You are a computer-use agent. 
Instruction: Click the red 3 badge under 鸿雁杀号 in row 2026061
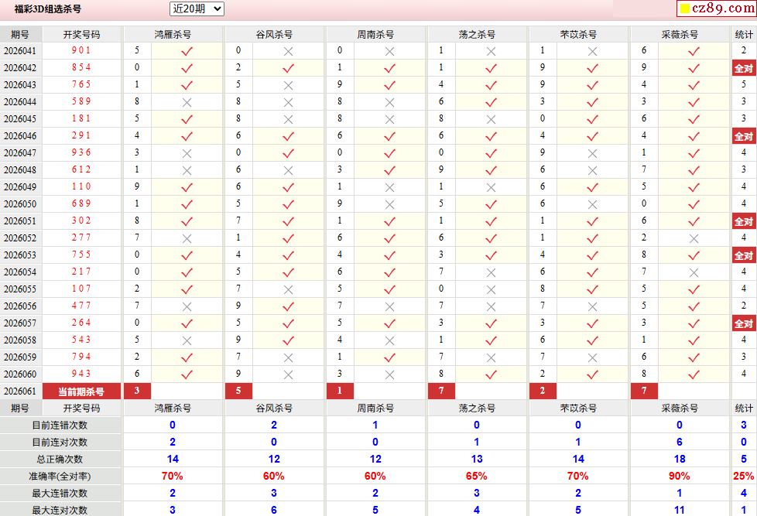pos(137,391)
